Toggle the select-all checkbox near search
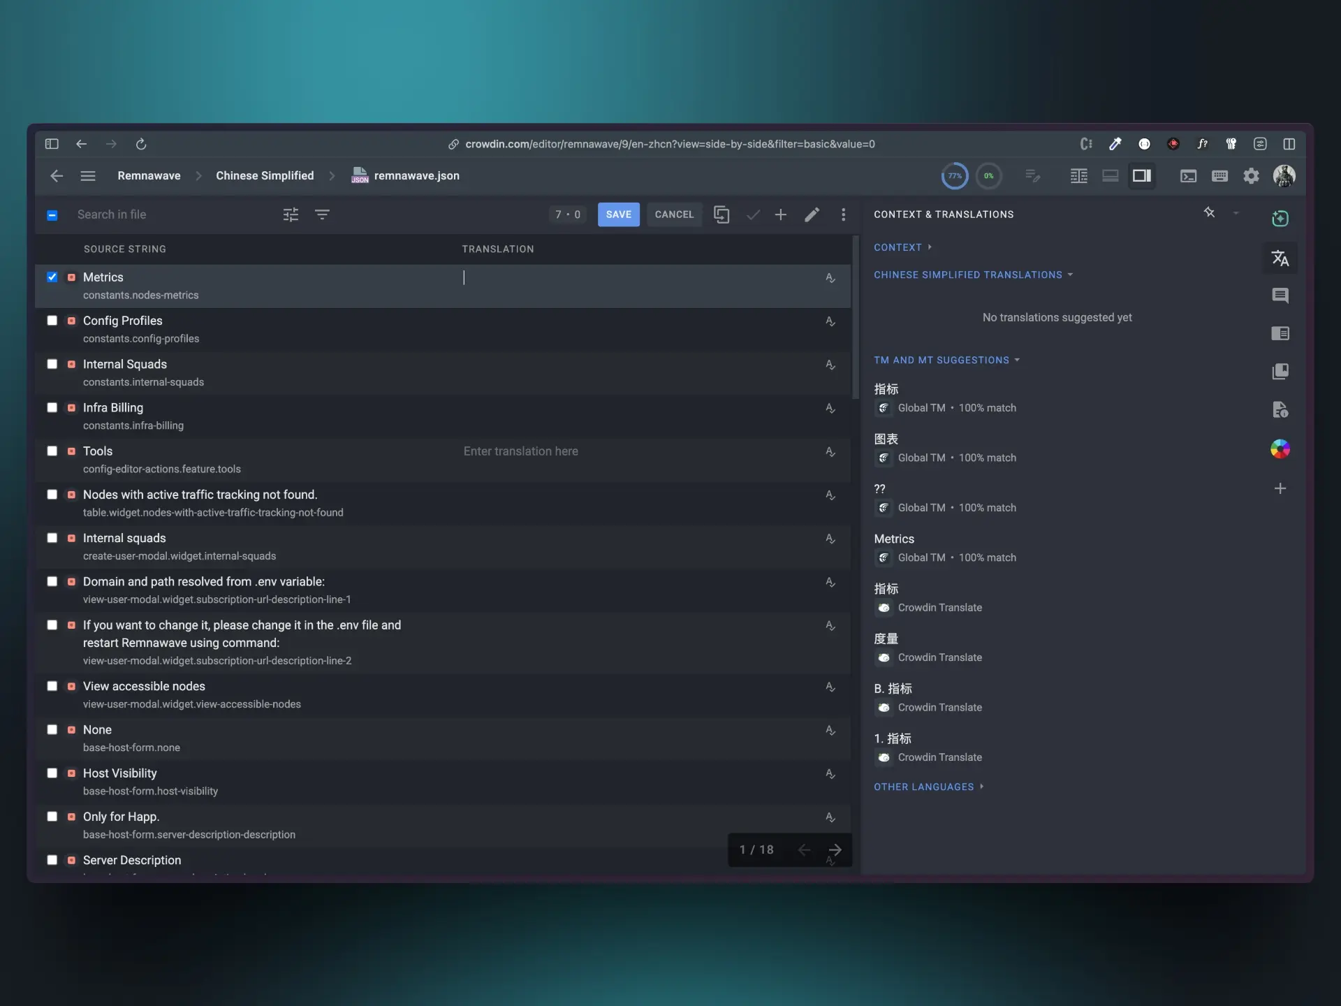 (x=52, y=215)
